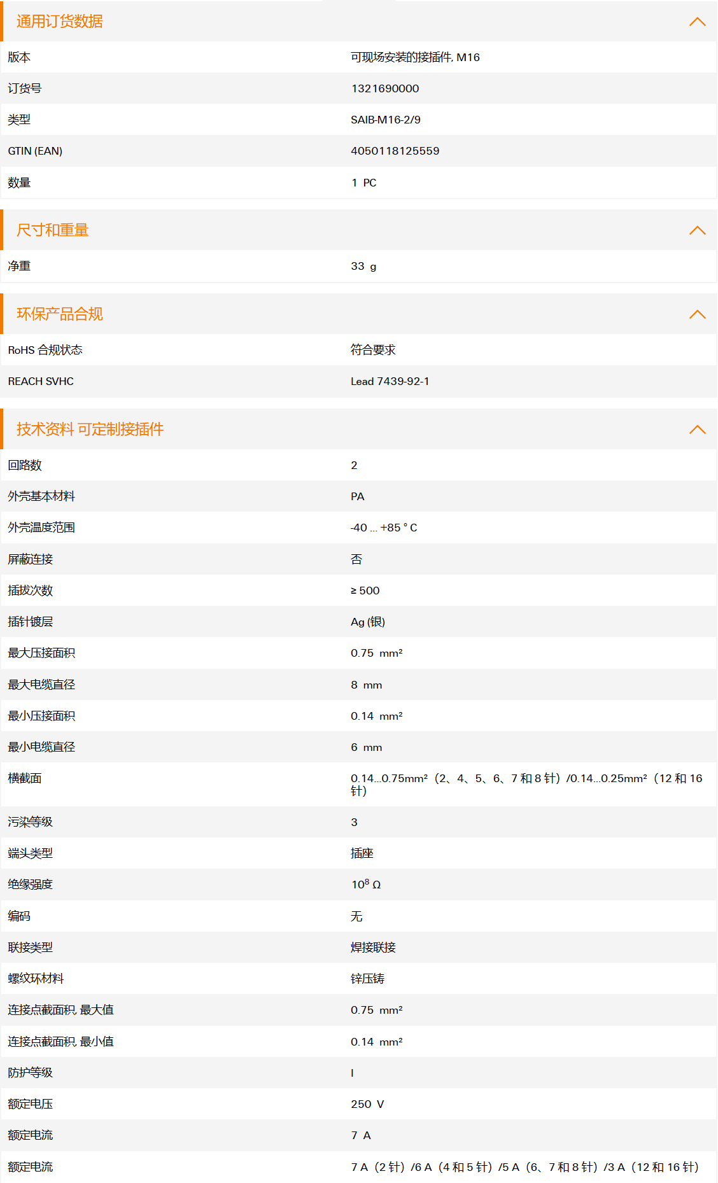Click the 端头类型 value 插座
This screenshot has width=718, height=1183.
[362, 853]
